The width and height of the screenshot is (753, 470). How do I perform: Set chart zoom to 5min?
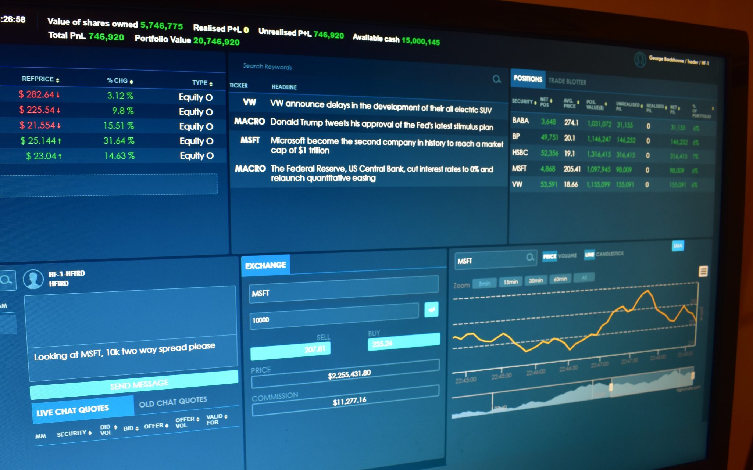tap(485, 283)
